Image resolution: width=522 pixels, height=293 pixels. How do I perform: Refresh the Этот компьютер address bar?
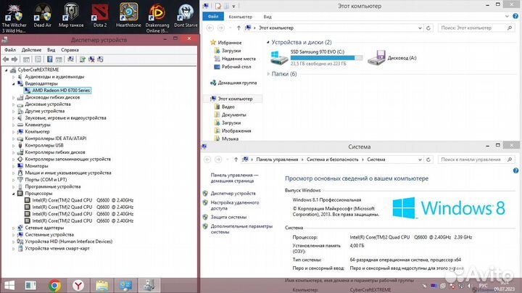click(428, 28)
